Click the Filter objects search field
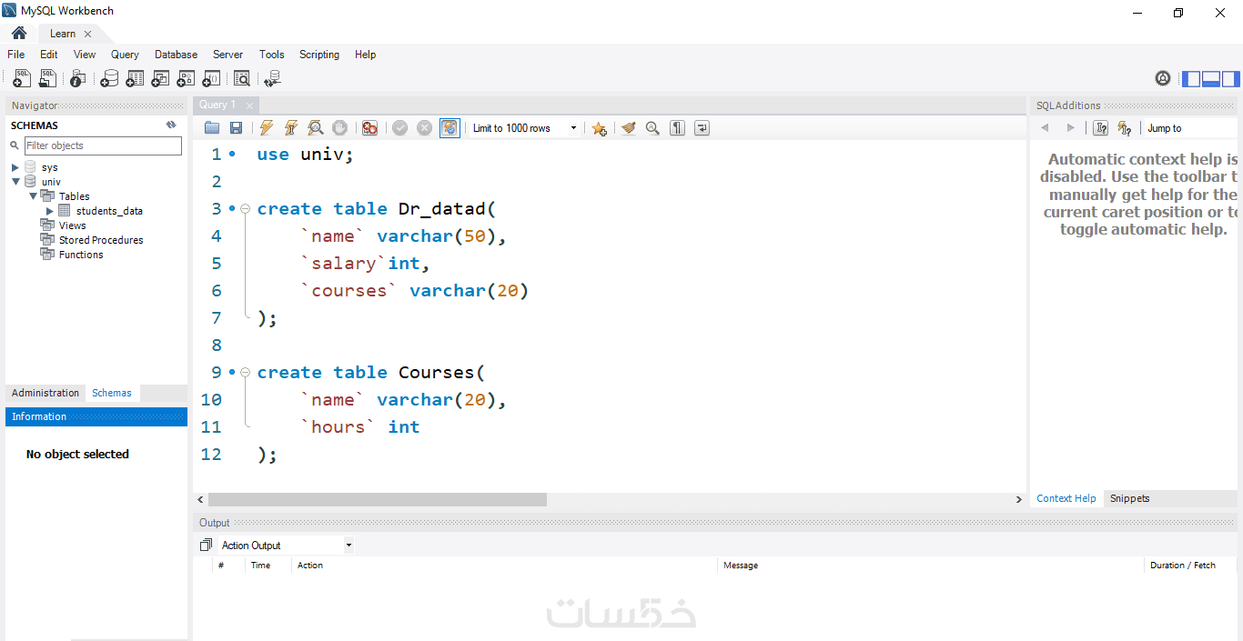 pyautogui.click(x=103, y=145)
